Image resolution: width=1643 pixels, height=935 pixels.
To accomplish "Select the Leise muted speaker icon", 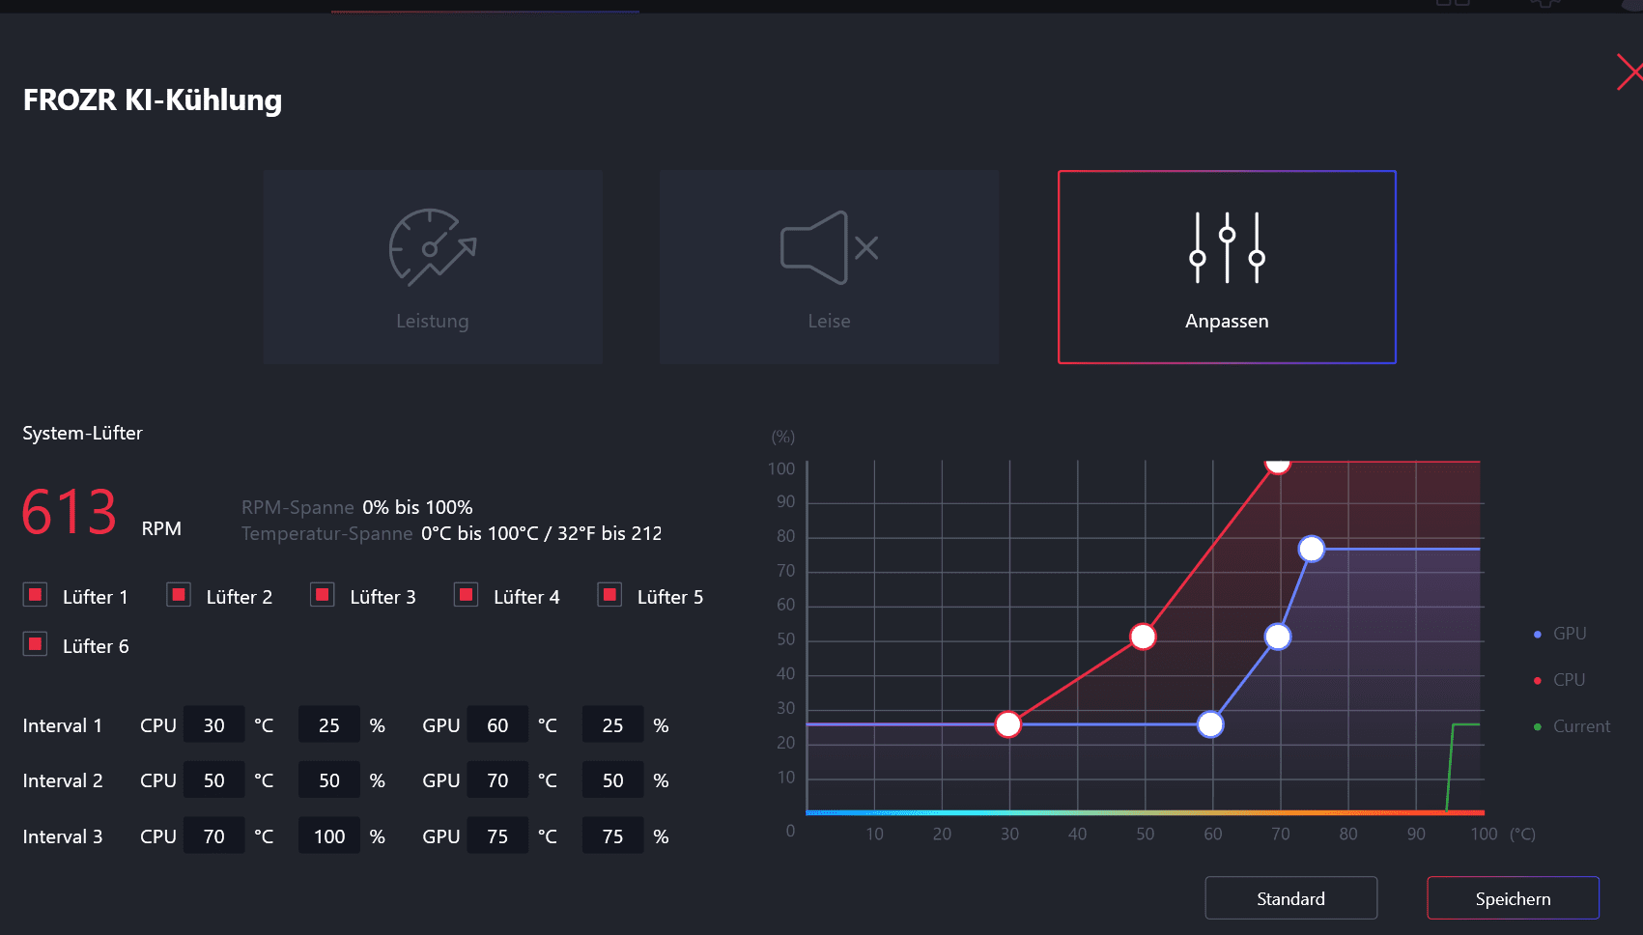I will pos(829,247).
